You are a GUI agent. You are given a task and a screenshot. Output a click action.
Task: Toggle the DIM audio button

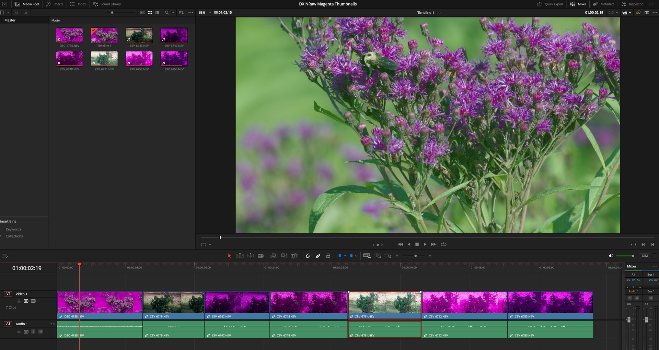645,256
